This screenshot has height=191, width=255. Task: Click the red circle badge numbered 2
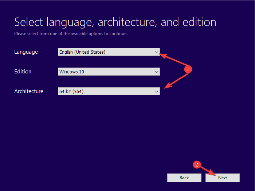point(197,165)
